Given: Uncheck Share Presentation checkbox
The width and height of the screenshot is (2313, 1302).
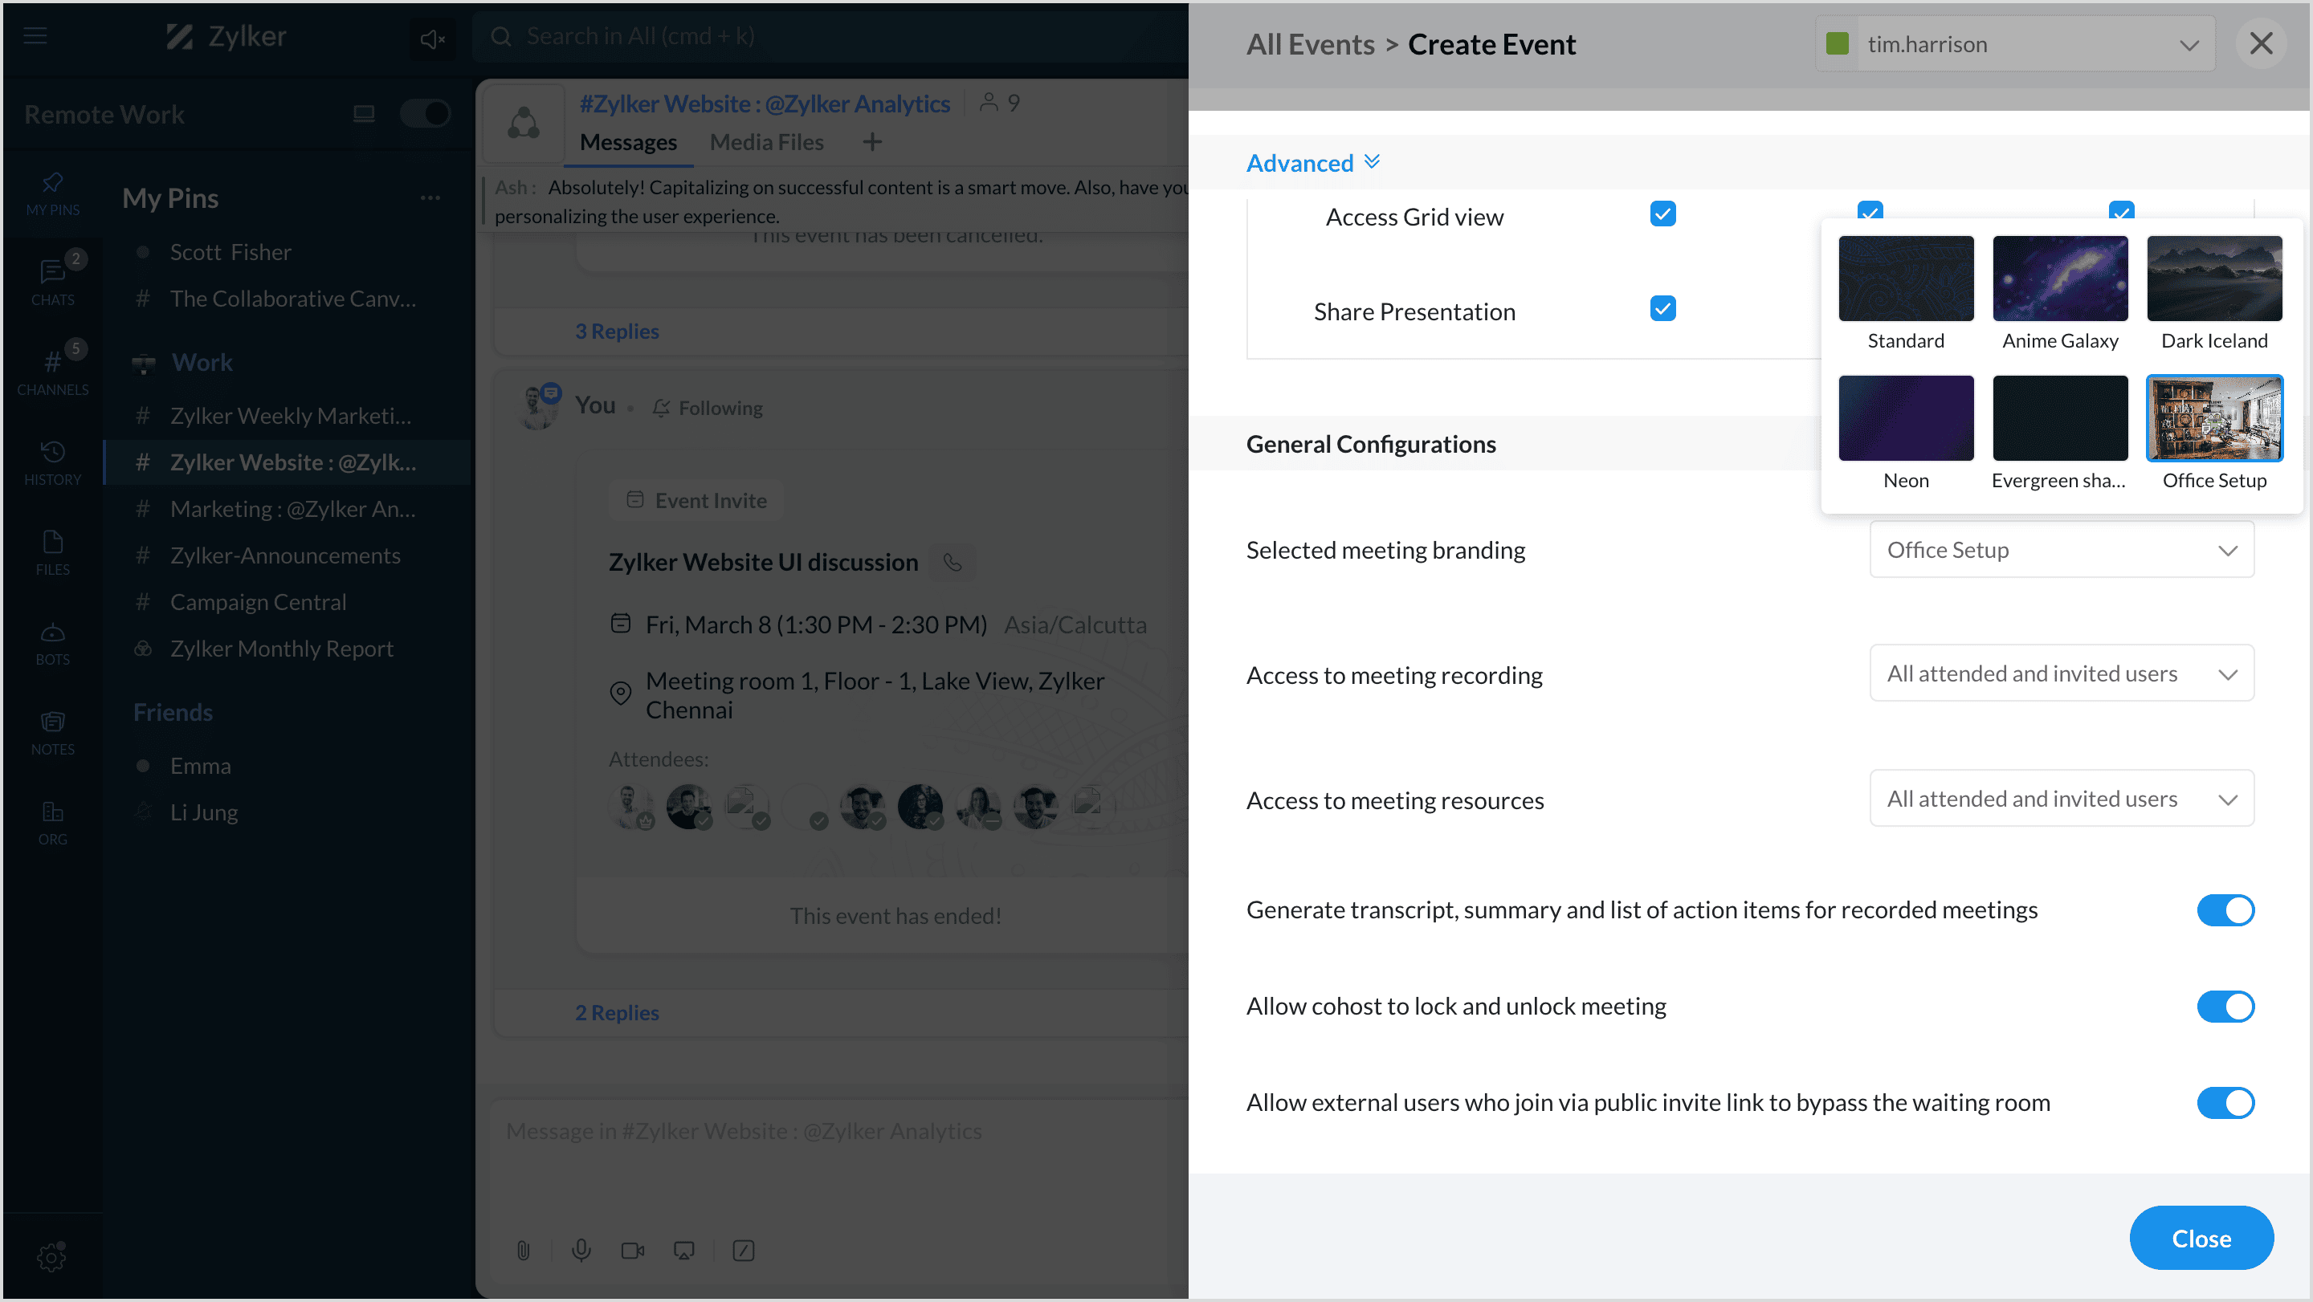Looking at the screenshot, I should [1663, 309].
